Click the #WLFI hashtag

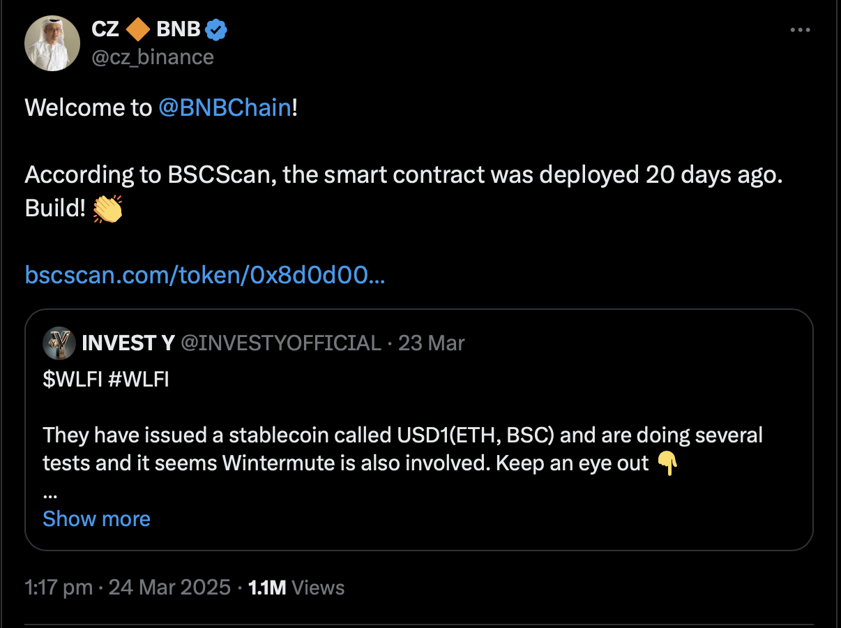138,380
